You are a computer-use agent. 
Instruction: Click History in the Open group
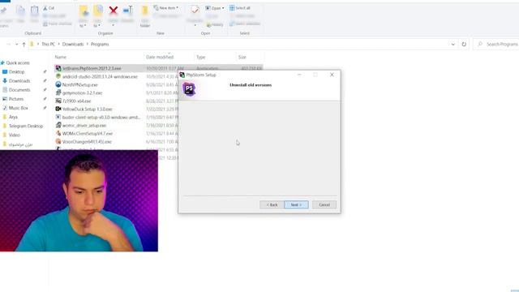(x=214, y=24)
